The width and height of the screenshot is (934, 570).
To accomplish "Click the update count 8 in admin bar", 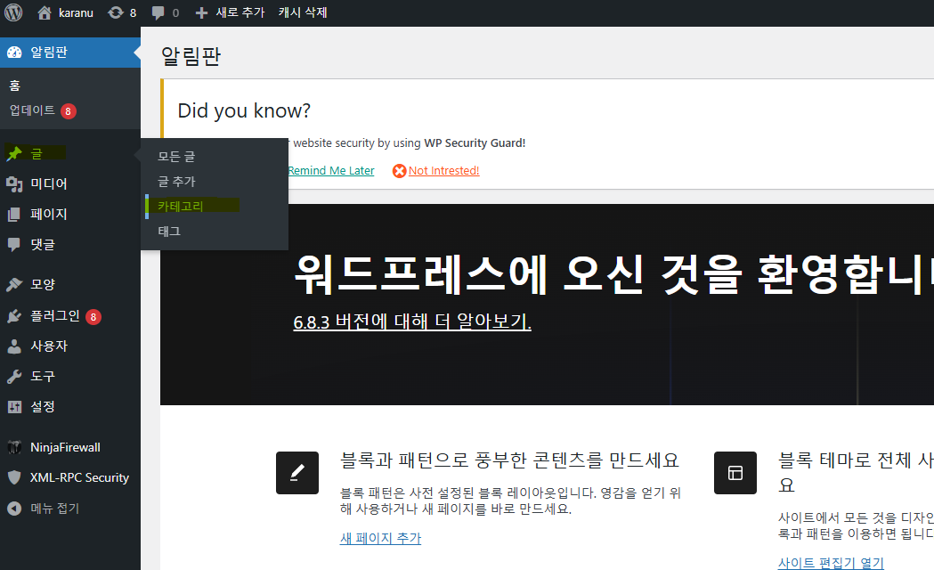I will coord(133,13).
